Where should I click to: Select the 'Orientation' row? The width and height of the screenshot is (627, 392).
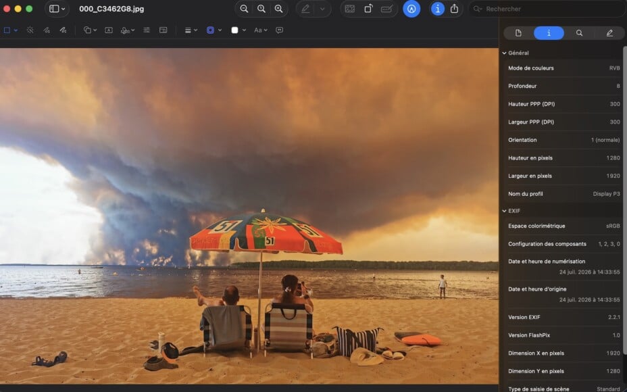coord(563,140)
